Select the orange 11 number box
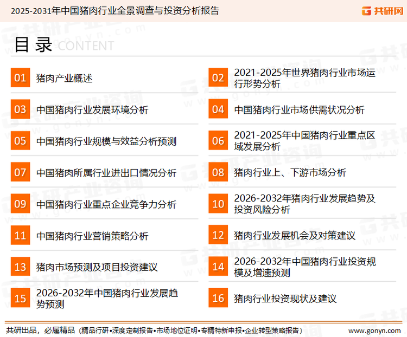This screenshot has height=337, width=407. point(20,235)
